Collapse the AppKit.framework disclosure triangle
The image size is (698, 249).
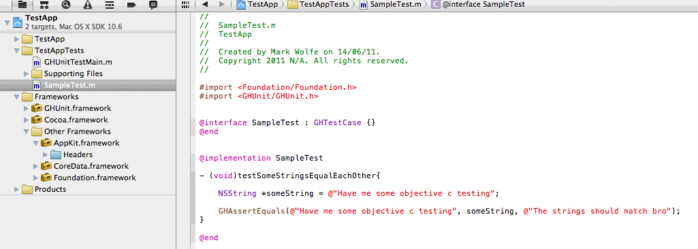point(35,143)
